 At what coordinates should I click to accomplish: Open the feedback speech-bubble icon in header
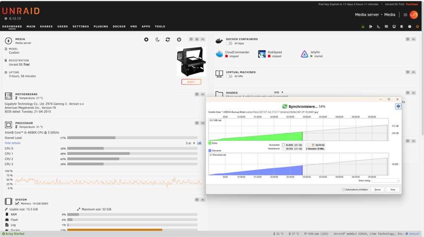(386, 27)
